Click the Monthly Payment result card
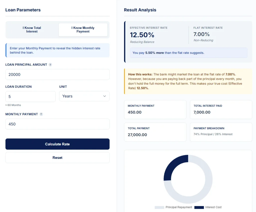256x212 pixels. coord(155,109)
